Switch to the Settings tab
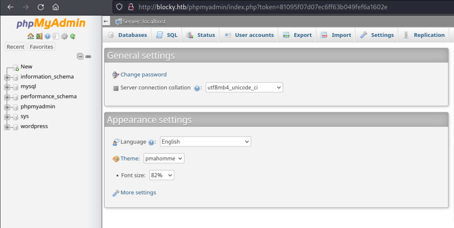 click(x=377, y=35)
